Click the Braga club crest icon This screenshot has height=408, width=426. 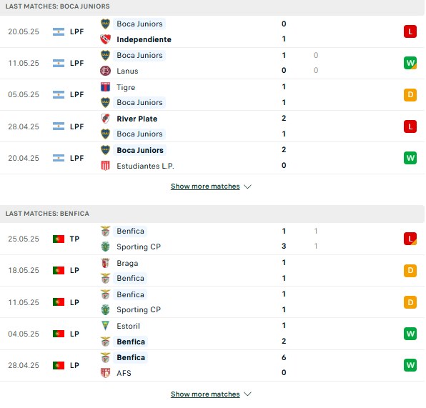pos(105,263)
